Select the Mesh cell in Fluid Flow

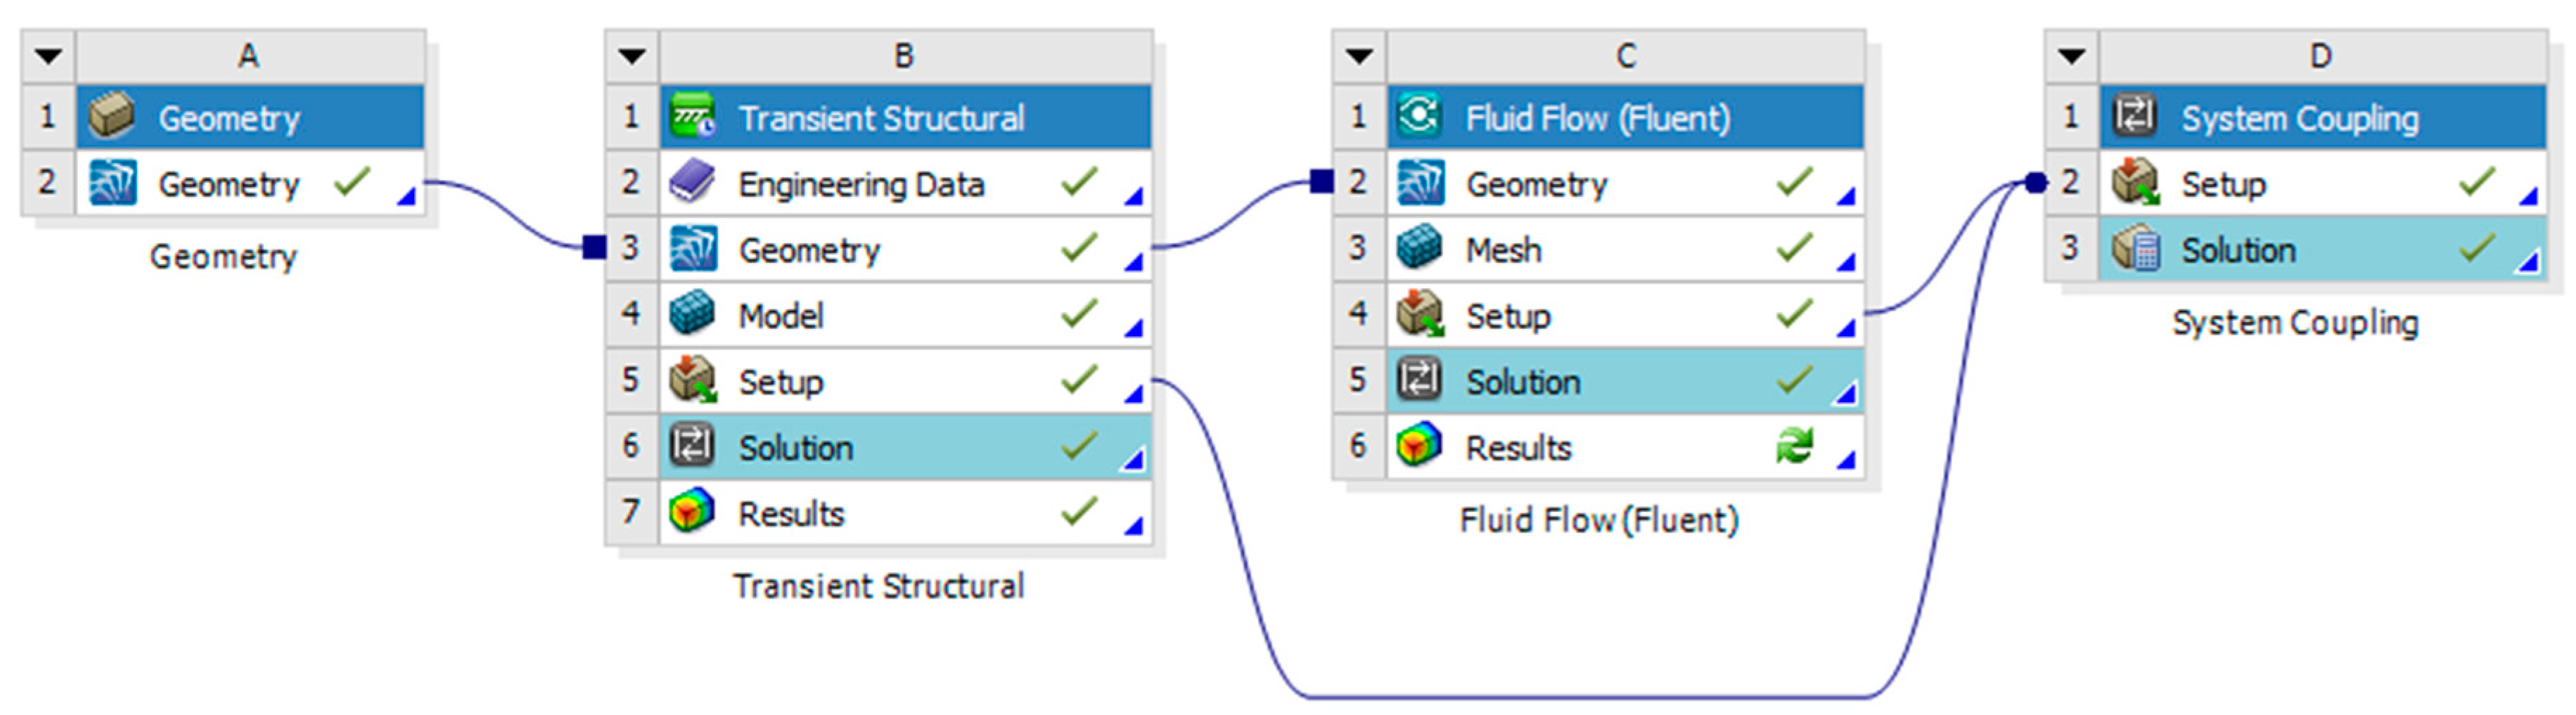click(1503, 250)
